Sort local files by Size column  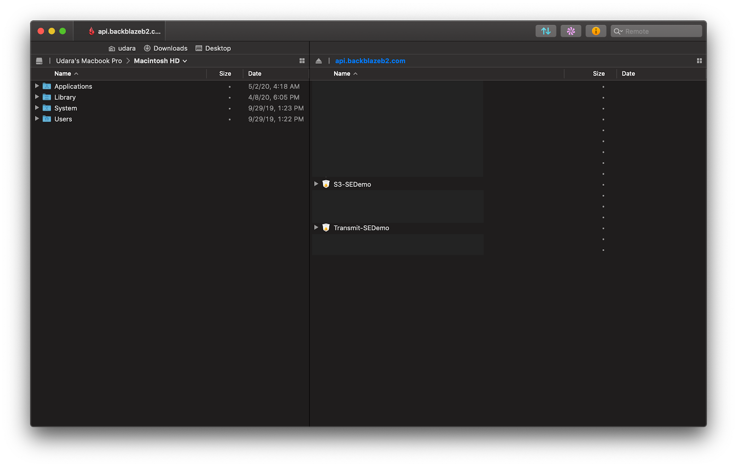click(225, 74)
